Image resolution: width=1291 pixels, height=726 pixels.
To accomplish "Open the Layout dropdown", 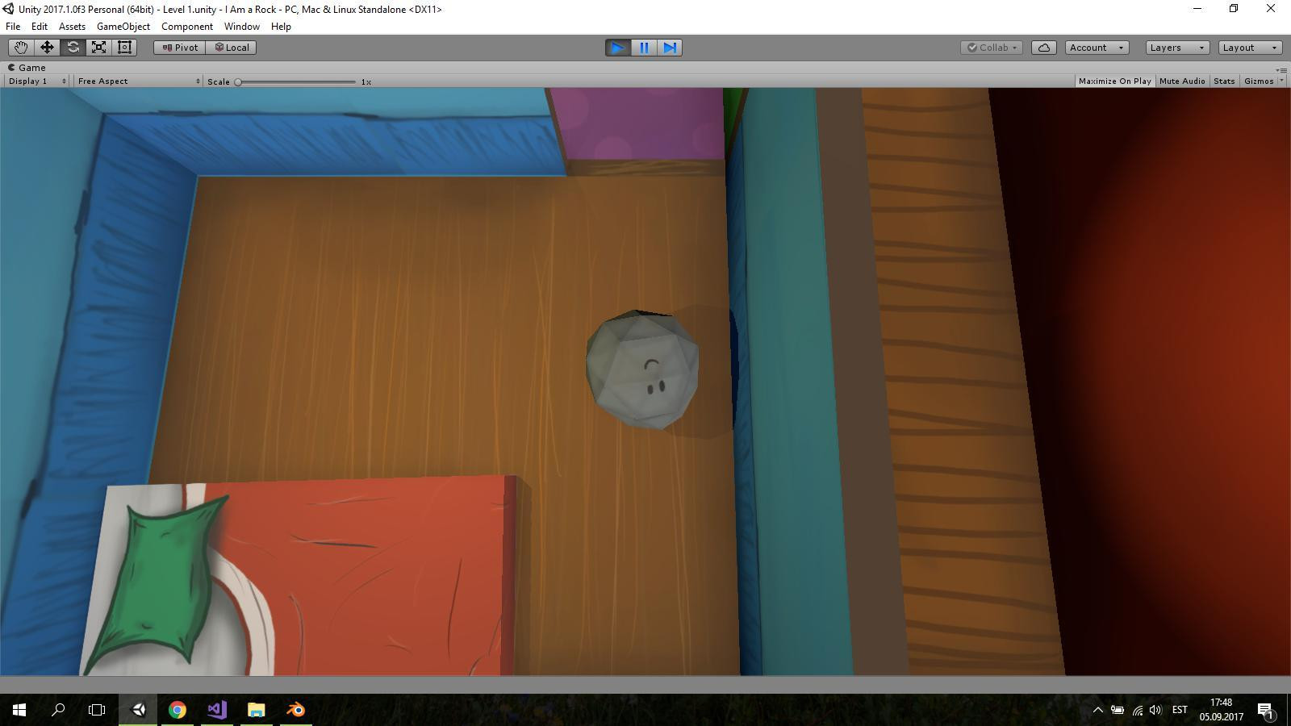I will [1250, 48].
